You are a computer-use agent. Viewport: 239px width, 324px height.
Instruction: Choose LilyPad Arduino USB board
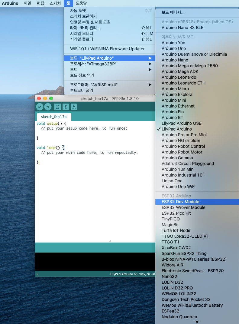click(x=197, y=123)
